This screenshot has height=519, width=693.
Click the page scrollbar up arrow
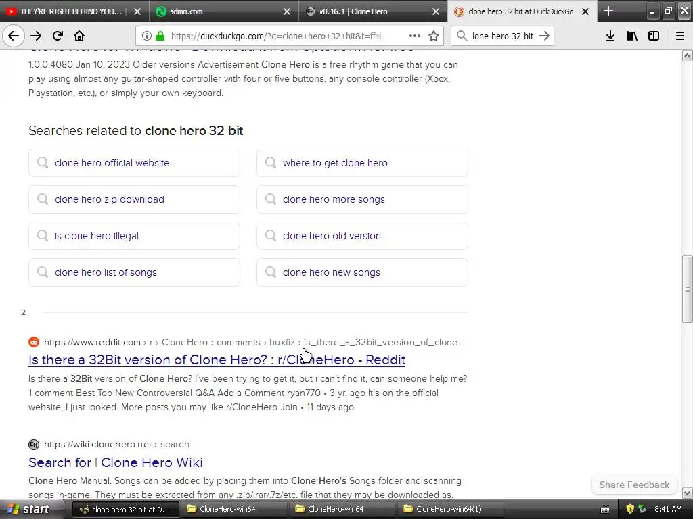687,55
